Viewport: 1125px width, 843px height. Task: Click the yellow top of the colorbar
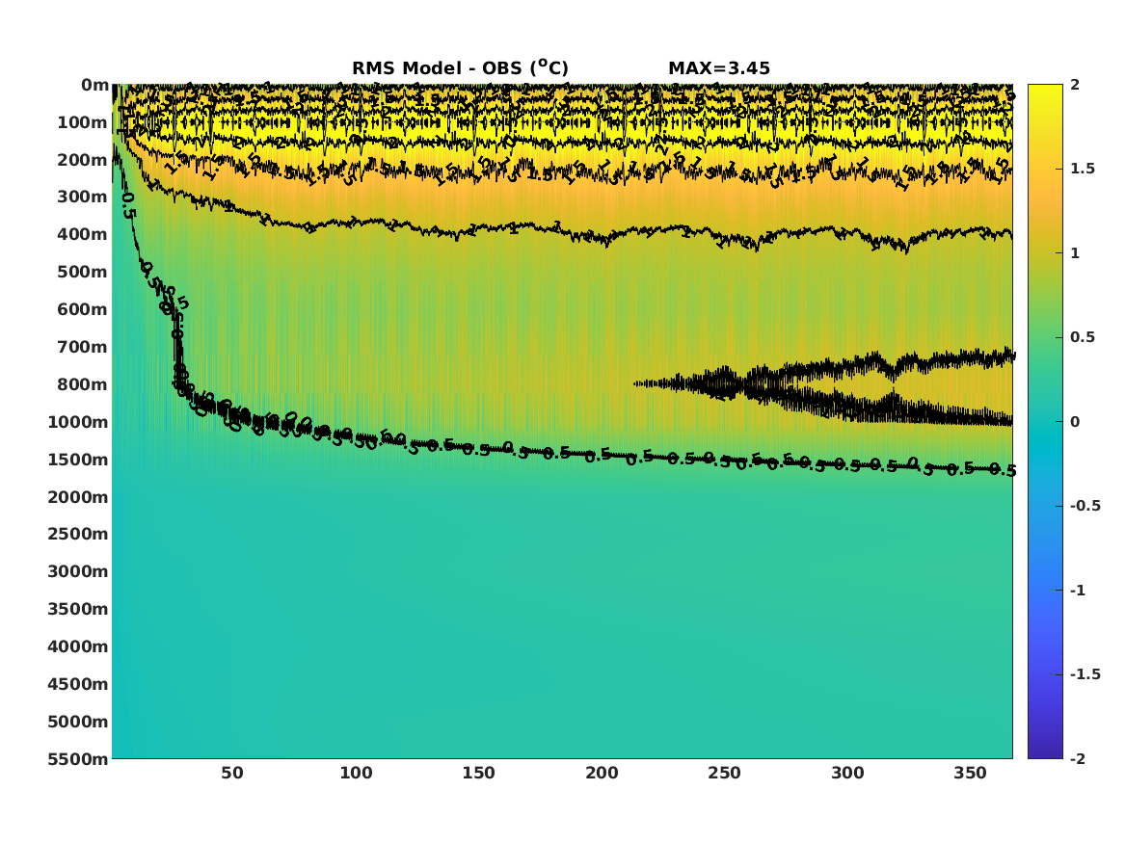[1045, 90]
